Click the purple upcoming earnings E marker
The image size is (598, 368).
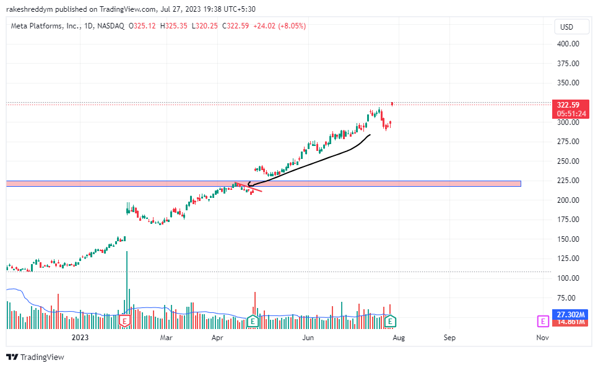point(543,322)
